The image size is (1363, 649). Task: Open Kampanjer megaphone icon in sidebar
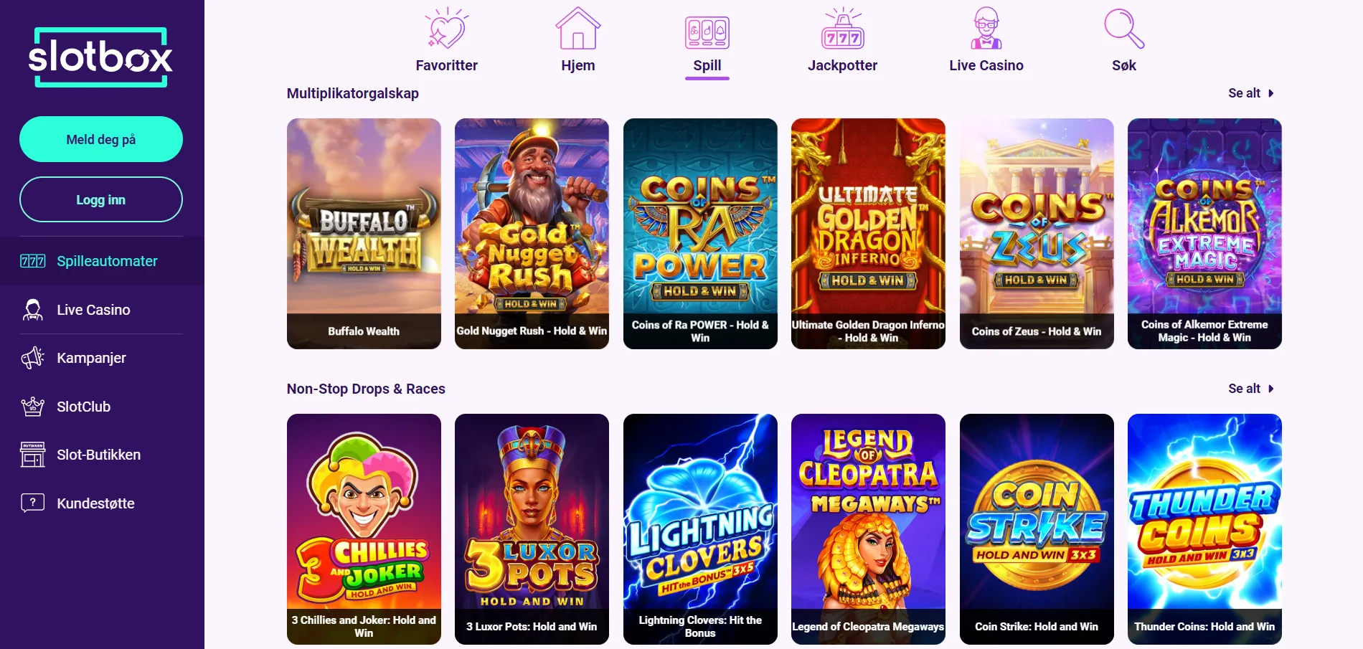coord(32,358)
